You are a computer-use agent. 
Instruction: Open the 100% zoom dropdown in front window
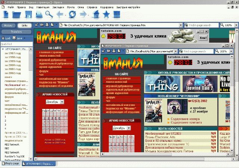231,51
